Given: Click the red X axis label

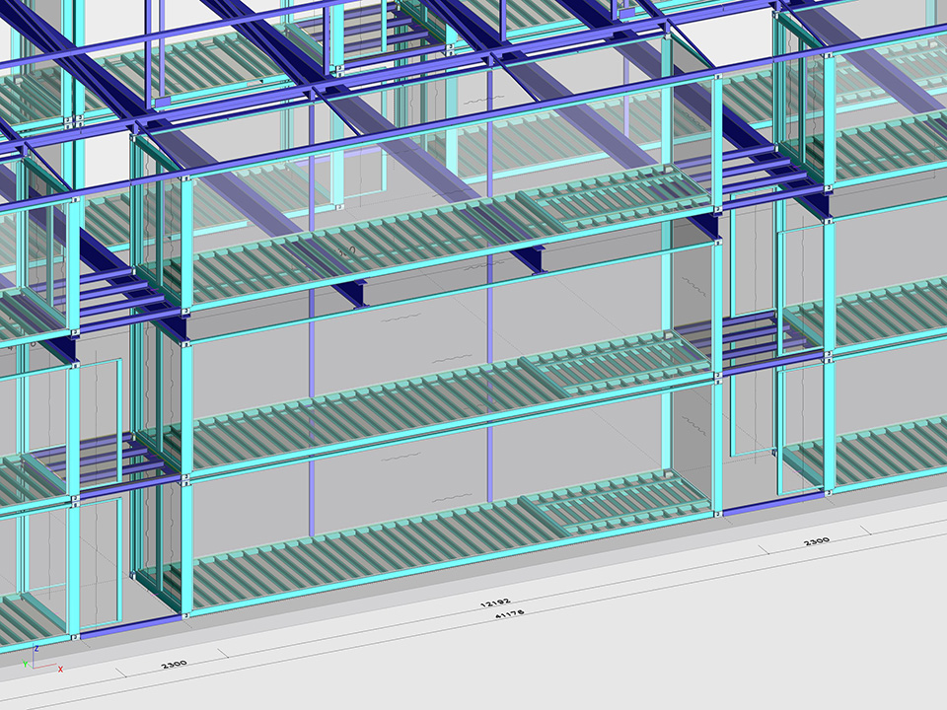Looking at the screenshot, I should [61, 670].
